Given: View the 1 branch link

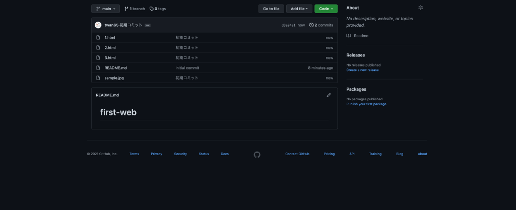Looking at the screenshot, I should pos(135,9).
